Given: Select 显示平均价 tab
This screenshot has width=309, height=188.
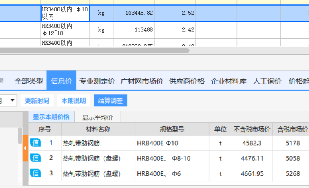Looking at the screenshot, I should 97,117.
